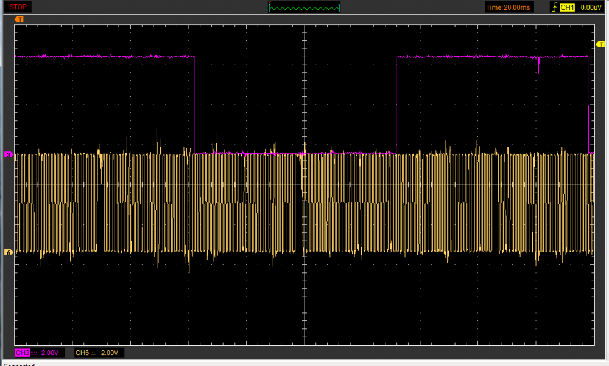Screen dimensions: 609x366
Task: Click the green waveform overview thumbnail at top
Action: click(304, 7)
